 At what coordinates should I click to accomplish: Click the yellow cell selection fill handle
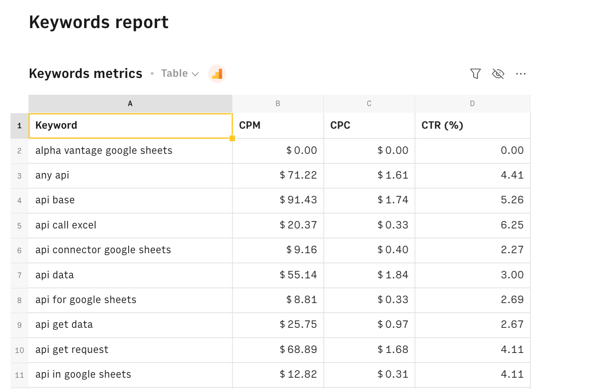pos(232,138)
